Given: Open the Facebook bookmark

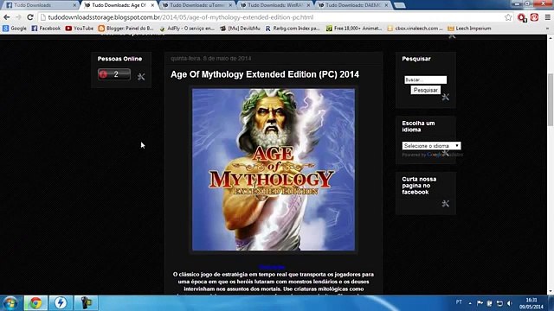Looking at the screenshot, I should [46, 29].
